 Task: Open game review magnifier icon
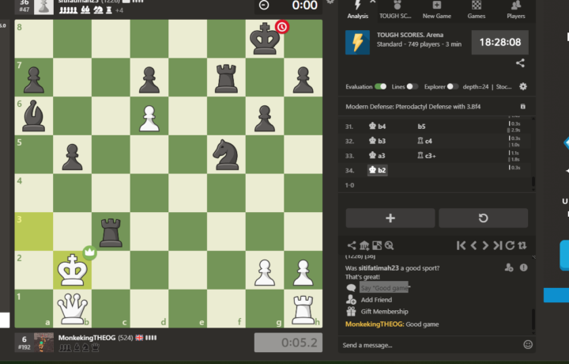tap(390, 245)
